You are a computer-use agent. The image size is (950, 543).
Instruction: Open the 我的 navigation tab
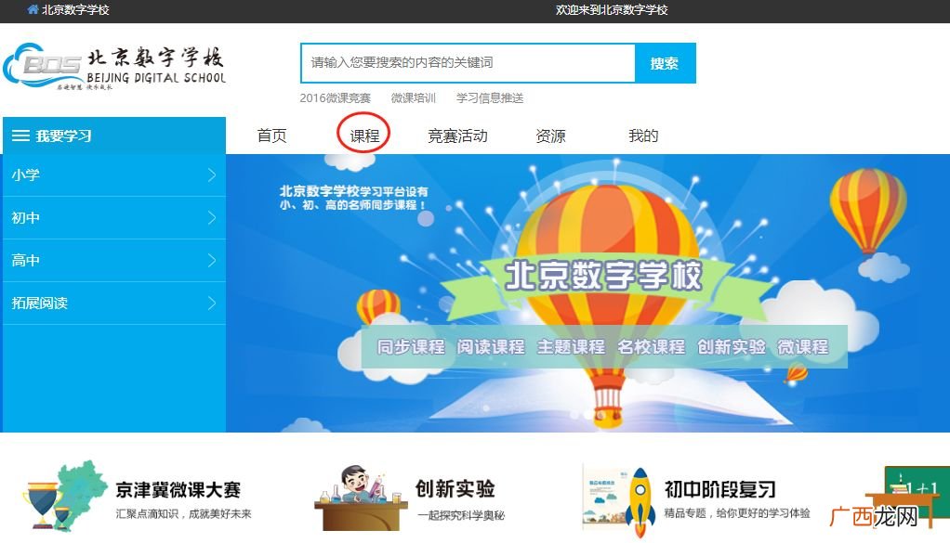click(643, 136)
